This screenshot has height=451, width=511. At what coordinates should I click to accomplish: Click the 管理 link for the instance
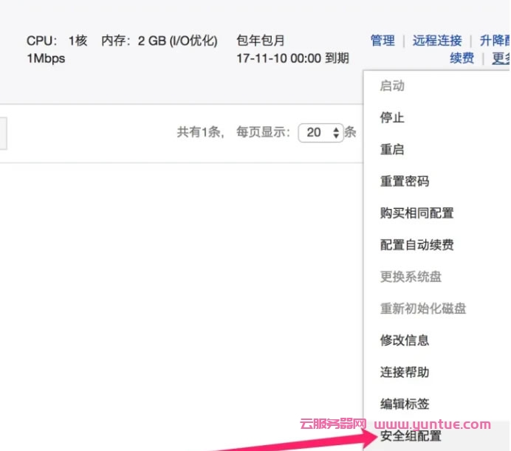coord(383,41)
